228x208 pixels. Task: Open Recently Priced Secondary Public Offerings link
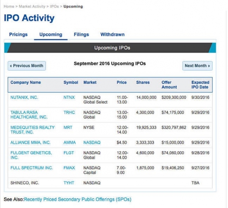pos(77,199)
